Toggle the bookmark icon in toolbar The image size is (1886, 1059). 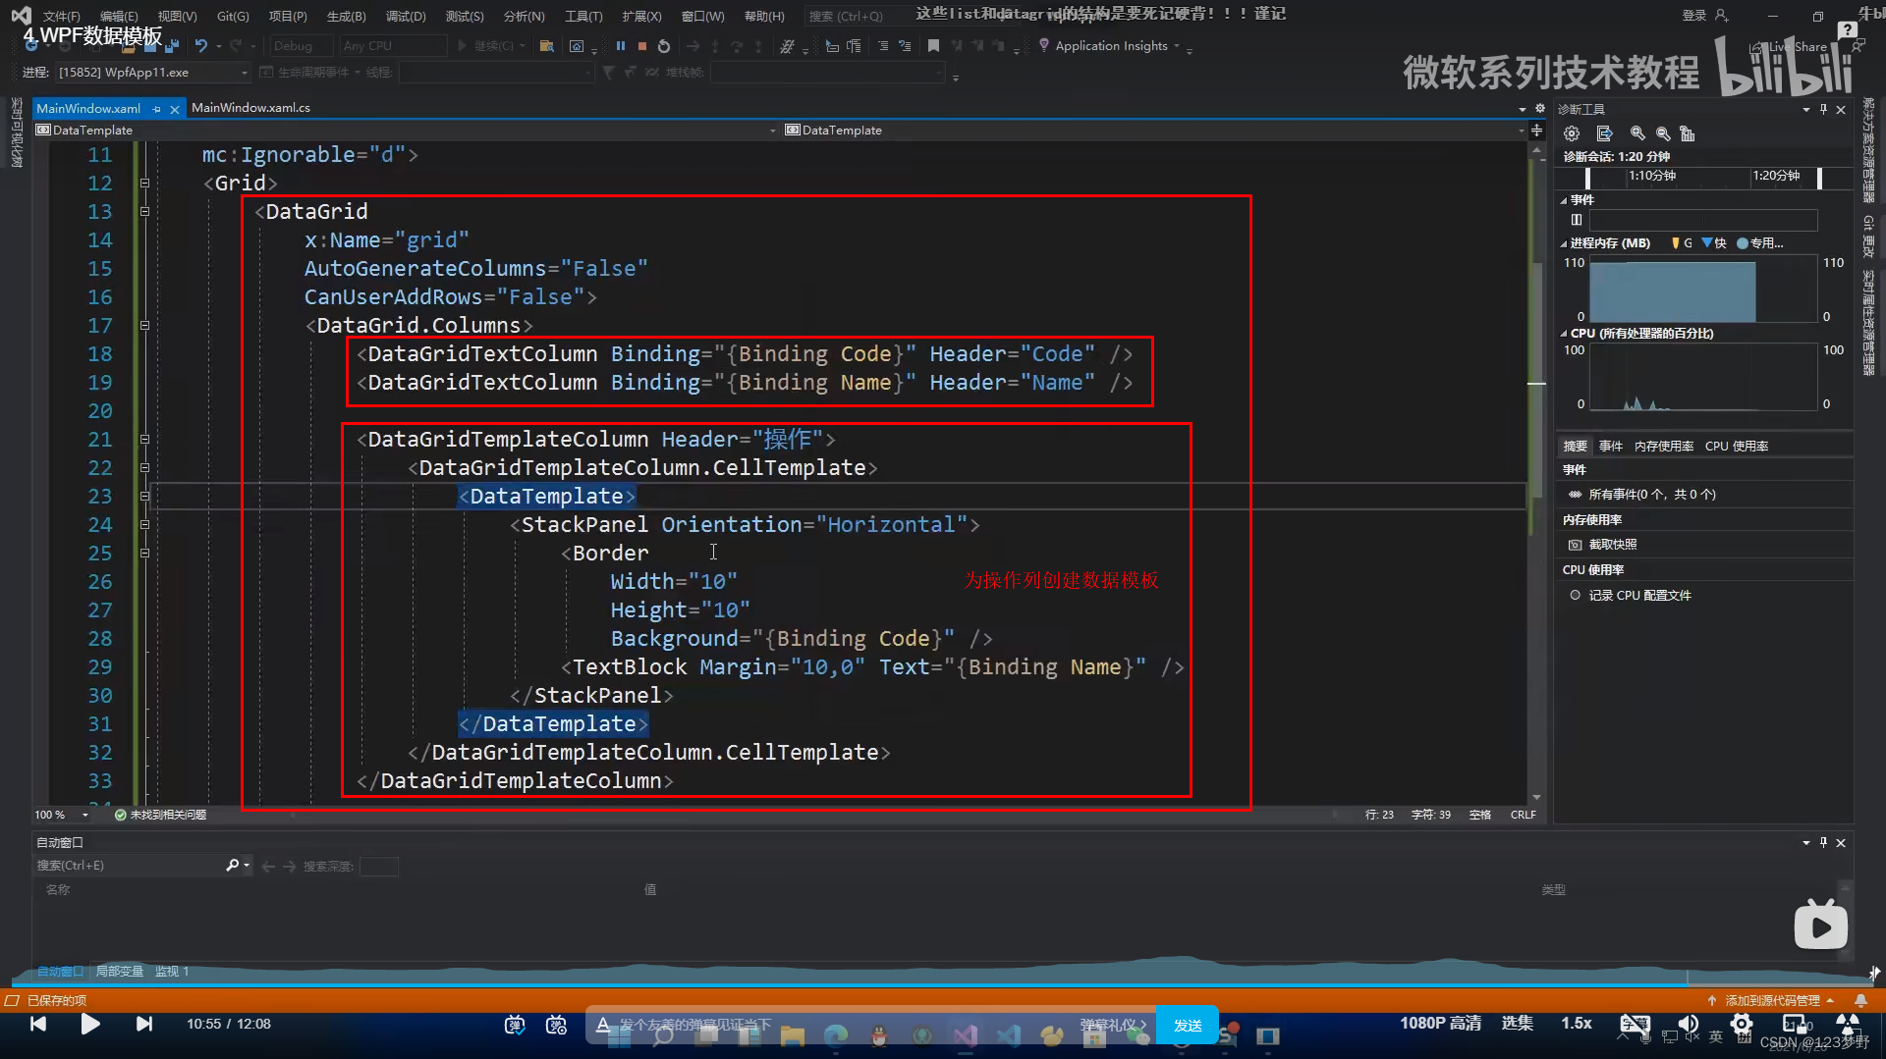[x=933, y=46]
